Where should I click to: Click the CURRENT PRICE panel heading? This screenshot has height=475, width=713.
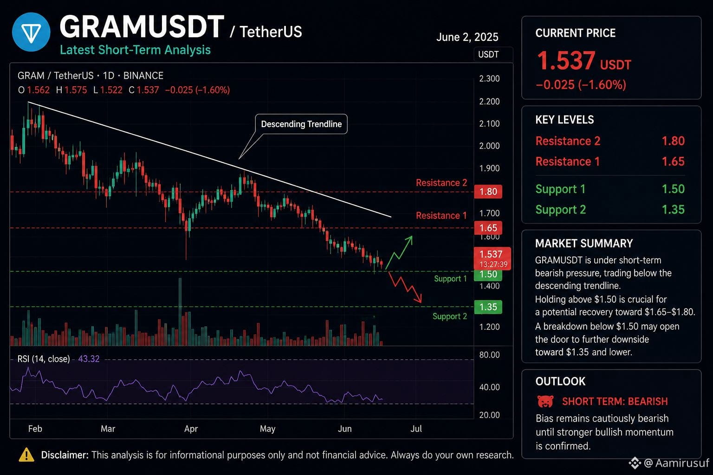[x=576, y=33]
